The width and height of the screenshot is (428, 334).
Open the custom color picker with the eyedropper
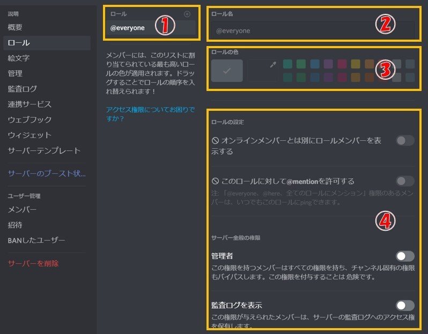point(263,71)
